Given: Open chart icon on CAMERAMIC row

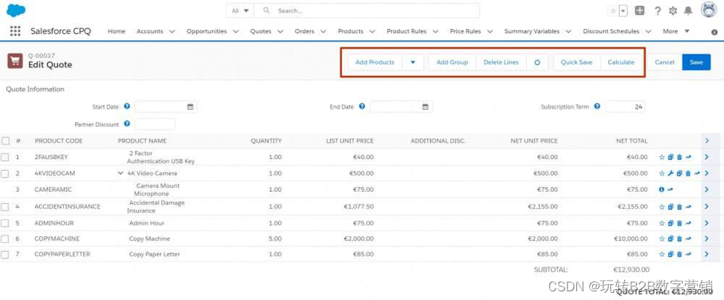Looking at the screenshot, I should pyautogui.click(x=670, y=189).
